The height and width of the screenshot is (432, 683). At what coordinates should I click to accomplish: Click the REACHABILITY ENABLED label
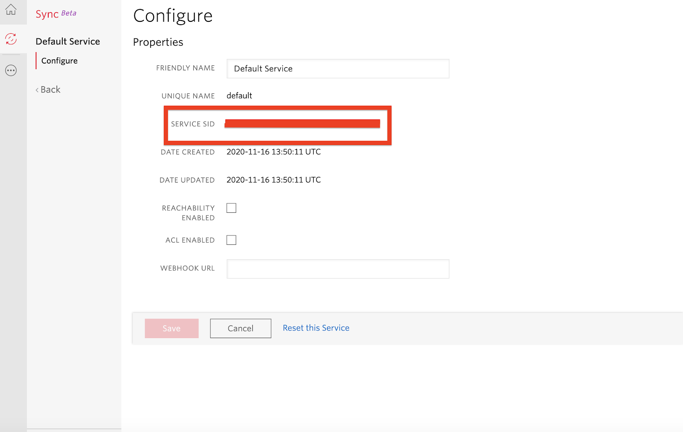[188, 213]
